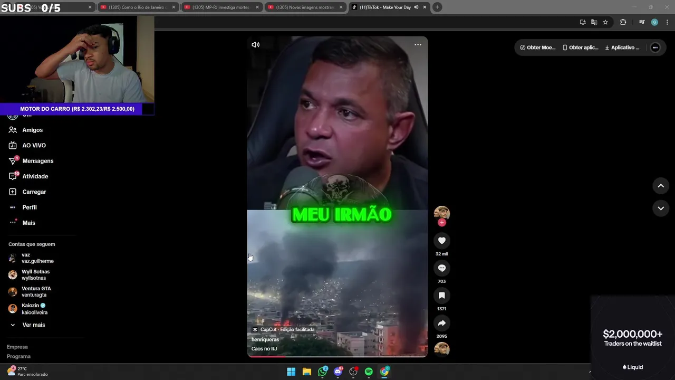This screenshot has width=675, height=380.
Task: Open the comments with 703 count
Action: tap(442, 268)
